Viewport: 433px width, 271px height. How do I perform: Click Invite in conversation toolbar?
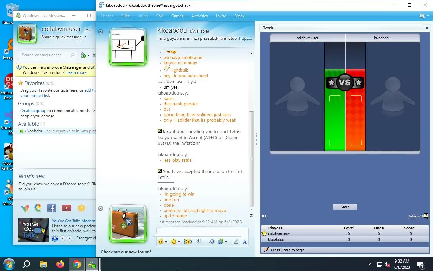pos(221,16)
